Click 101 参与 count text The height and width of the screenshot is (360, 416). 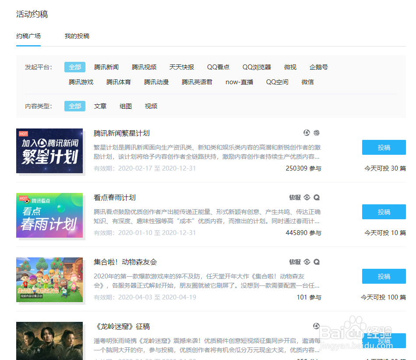(x=309, y=297)
